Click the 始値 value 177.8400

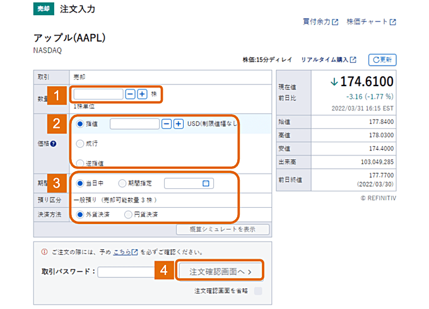tap(381, 121)
